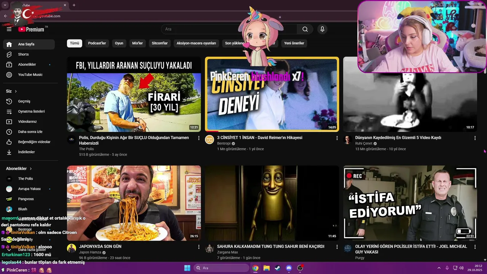This screenshot has height=274, width=487.
Task: Start voice search with the microphone
Action: click(322, 29)
